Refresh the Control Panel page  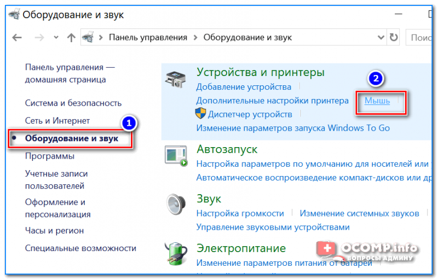point(394,37)
